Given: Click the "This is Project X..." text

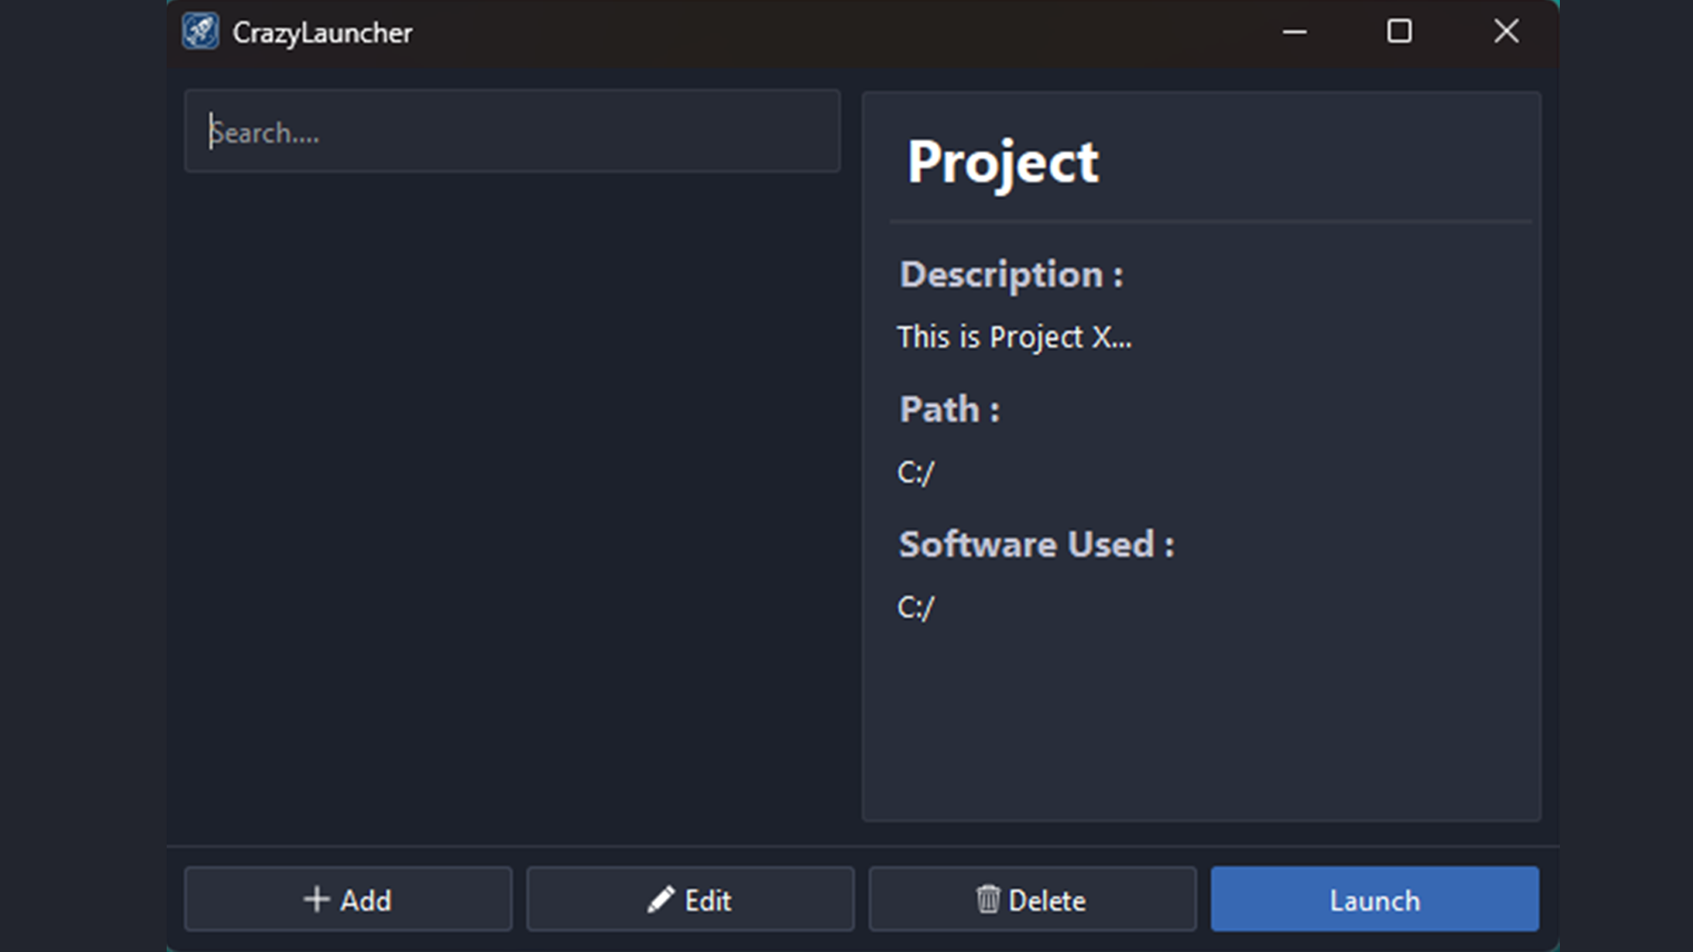Looking at the screenshot, I should point(1014,337).
